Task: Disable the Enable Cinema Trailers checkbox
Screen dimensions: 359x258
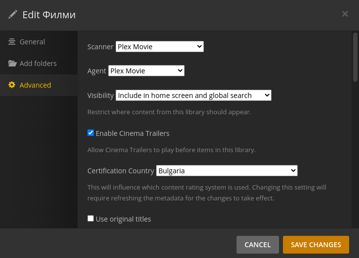Action: (x=90, y=133)
